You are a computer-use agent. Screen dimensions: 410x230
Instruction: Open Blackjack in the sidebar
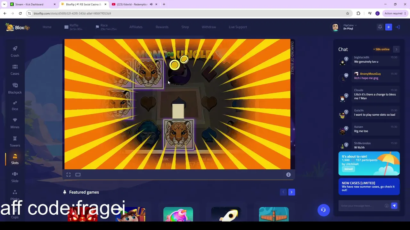pos(15,88)
